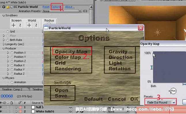The height and width of the screenshot is (114, 186).
Task: Click Save under Settings
Action: (x=61, y=96)
